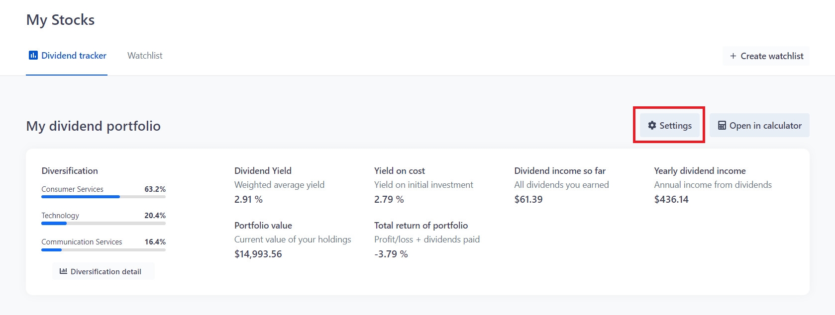This screenshot has height=315, width=835.
Task: Click the Dividend tracker chart icon
Action: pos(33,56)
